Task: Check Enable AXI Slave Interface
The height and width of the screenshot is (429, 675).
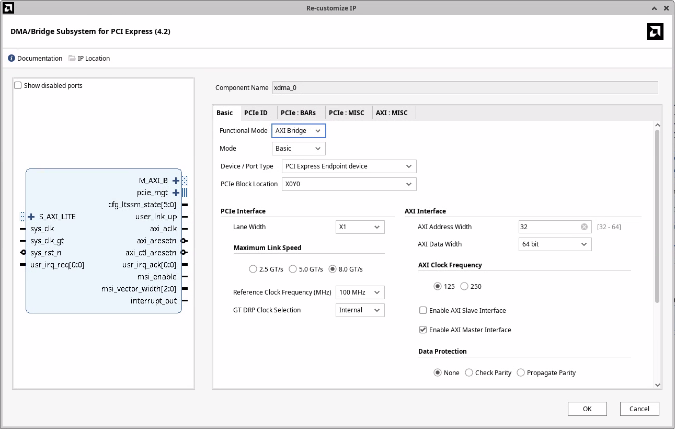Action: [x=424, y=310]
